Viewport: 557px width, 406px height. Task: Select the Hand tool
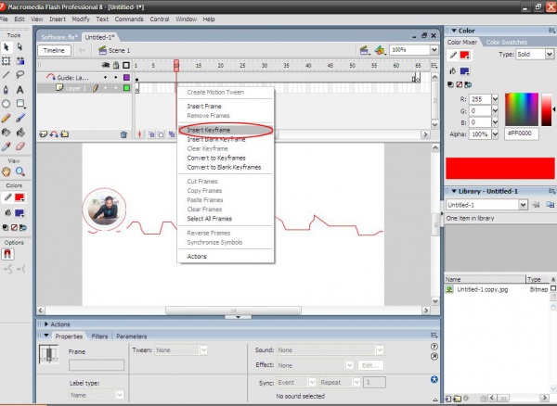[x=6, y=172]
